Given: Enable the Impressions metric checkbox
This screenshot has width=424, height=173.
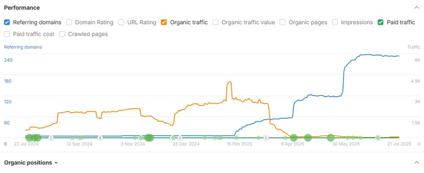Looking at the screenshot, I should pos(335,22).
